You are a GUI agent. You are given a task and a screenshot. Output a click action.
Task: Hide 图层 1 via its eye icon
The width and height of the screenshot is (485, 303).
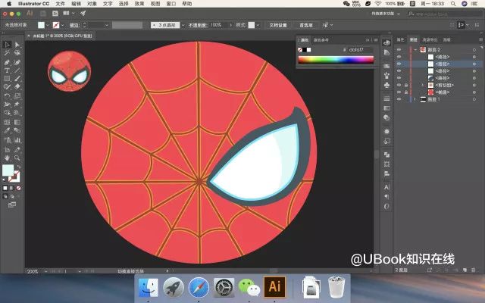click(x=399, y=99)
